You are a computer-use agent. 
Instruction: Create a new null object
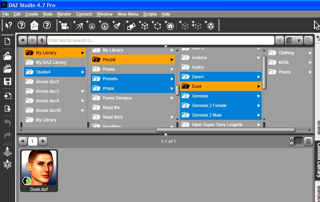click(144, 25)
